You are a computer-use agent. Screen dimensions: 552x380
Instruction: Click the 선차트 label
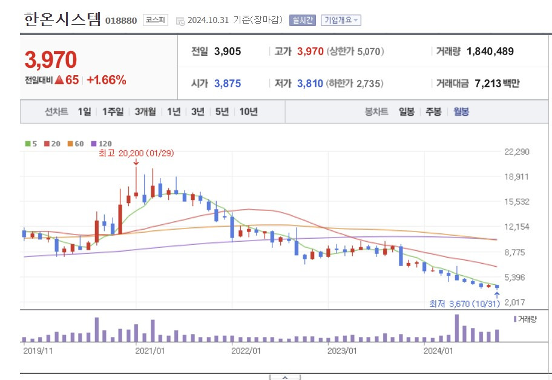click(x=56, y=112)
